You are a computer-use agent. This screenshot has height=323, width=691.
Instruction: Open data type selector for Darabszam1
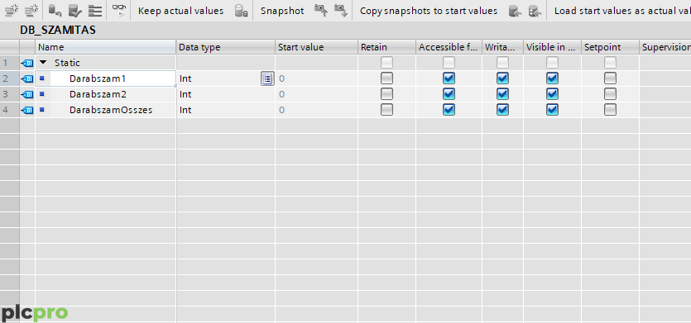pos(267,78)
